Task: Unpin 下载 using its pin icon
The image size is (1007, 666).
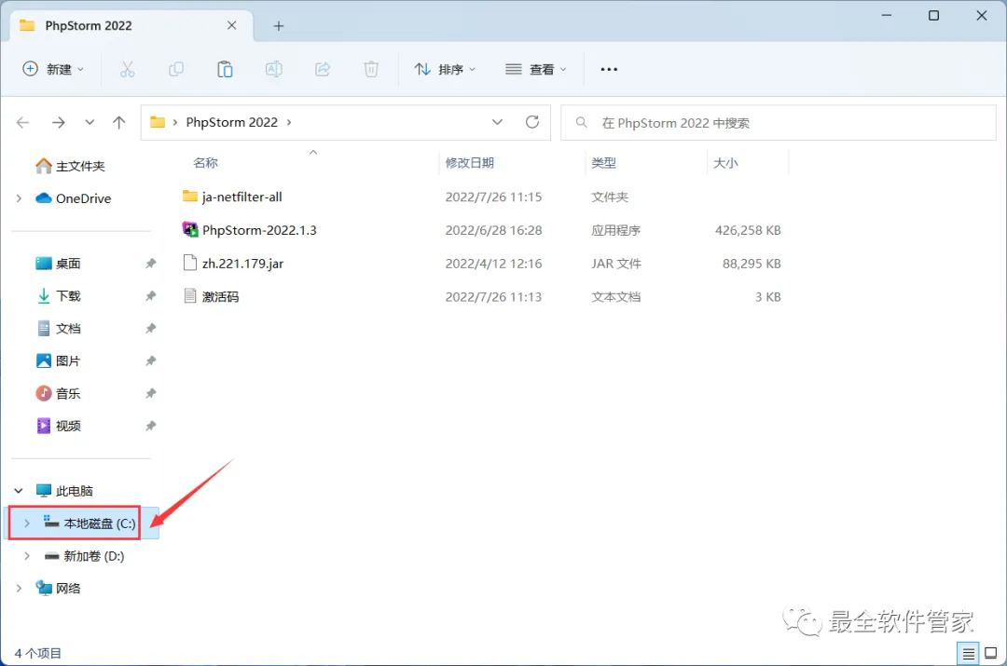Action: (150, 296)
